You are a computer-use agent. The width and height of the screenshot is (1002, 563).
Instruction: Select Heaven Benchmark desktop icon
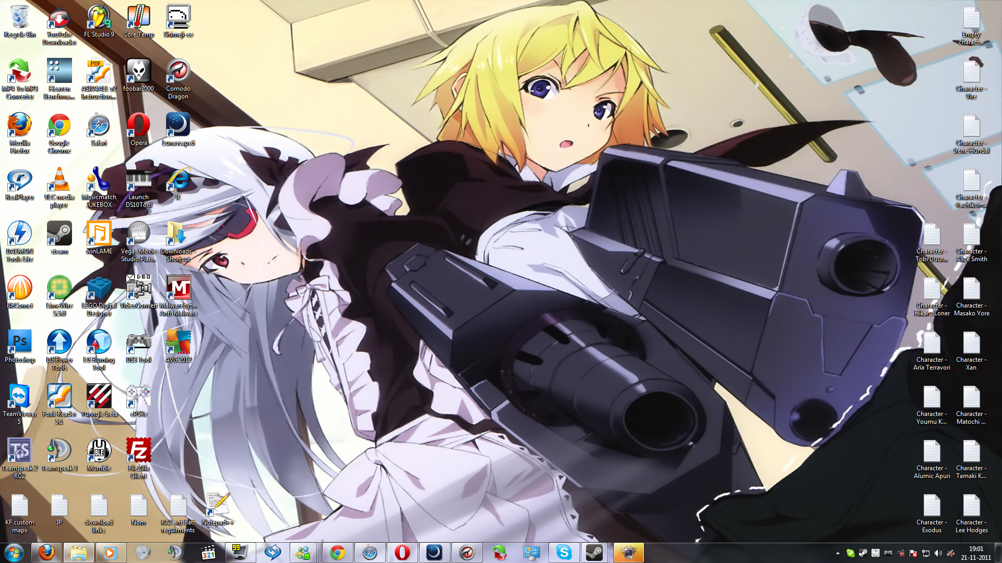(x=59, y=79)
